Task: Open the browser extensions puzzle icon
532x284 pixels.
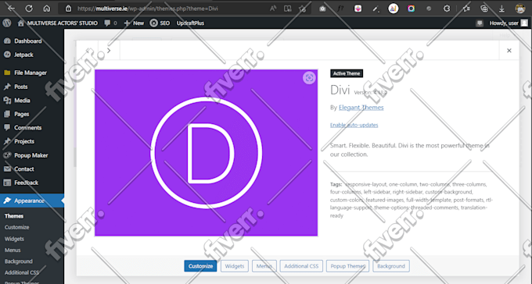Action: click(447, 9)
